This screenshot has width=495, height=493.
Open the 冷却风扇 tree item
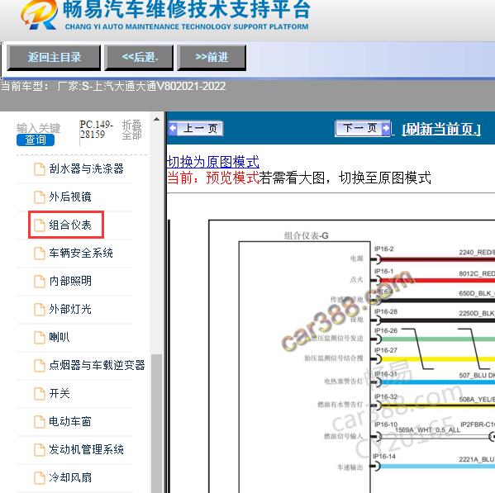point(70,477)
